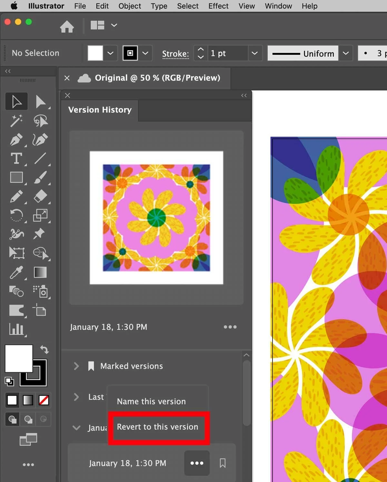
Task: Select the Eraser tool
Action: coord(40,197)
